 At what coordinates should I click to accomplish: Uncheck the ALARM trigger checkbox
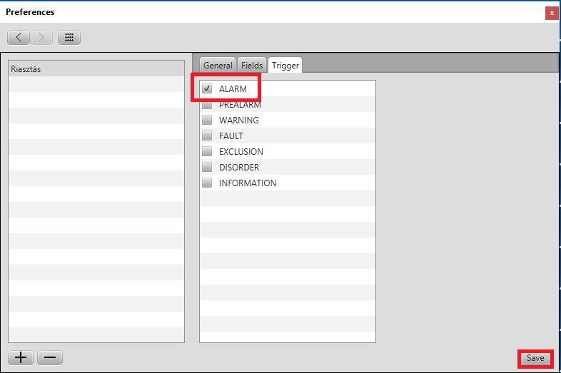point(207,89)
